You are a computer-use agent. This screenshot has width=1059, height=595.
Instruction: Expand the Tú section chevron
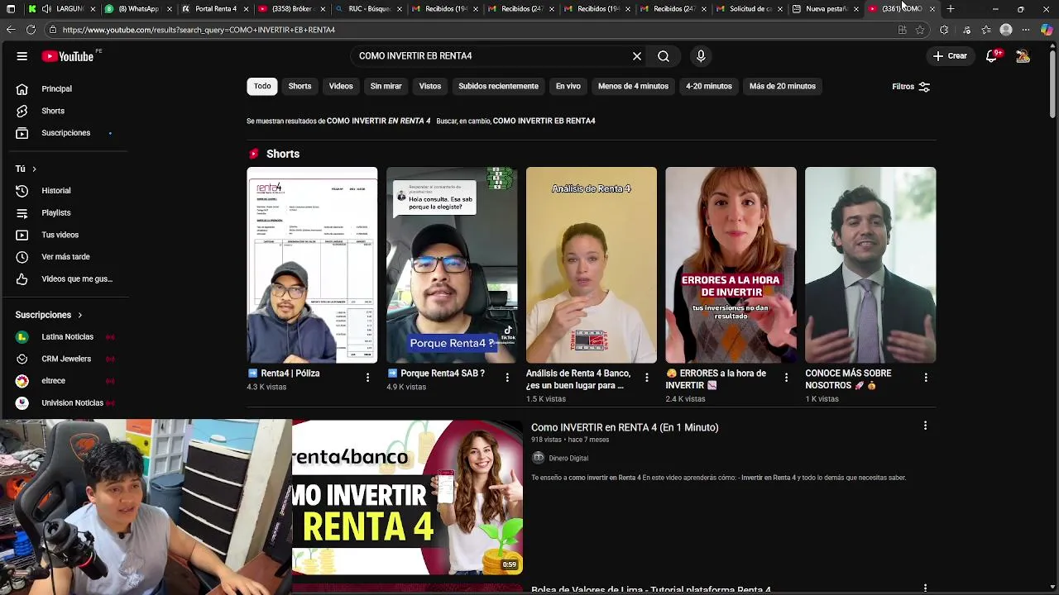coord(34,169)
